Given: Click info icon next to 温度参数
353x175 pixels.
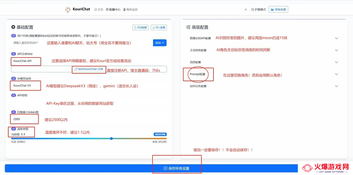Looking at the screenshot, I should [13, 129].
